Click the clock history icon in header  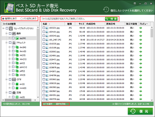[x=106, y=10]
